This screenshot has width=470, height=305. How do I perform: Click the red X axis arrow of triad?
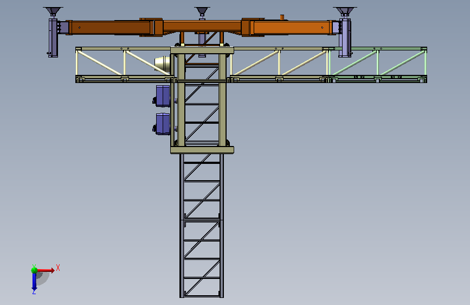pyautogui.click(x=47, y=270)
